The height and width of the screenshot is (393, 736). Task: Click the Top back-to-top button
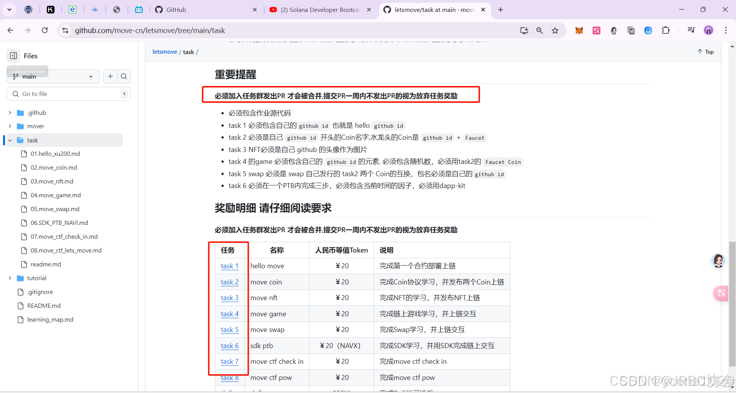[x=705, y=51]
